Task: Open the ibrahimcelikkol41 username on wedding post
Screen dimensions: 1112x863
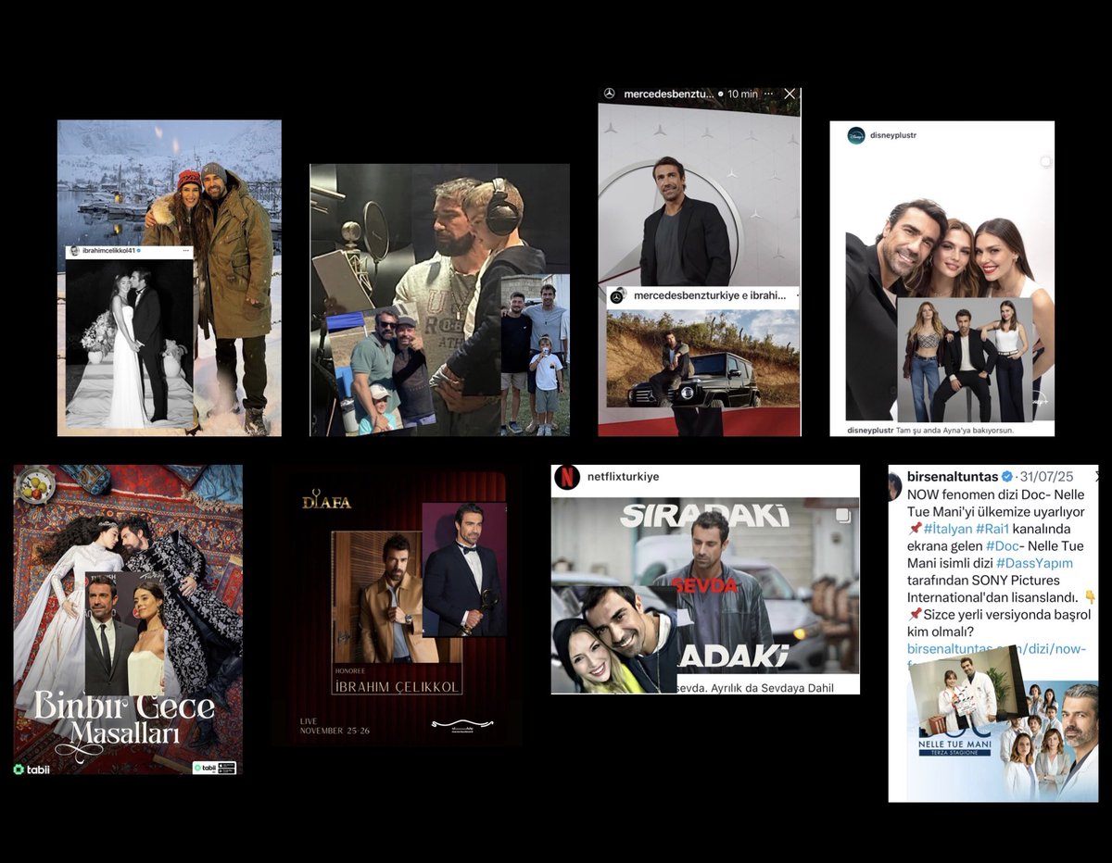Action: (x=109, y=252)
